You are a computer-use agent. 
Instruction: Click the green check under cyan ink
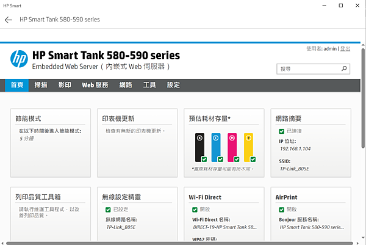click(220, 159)
